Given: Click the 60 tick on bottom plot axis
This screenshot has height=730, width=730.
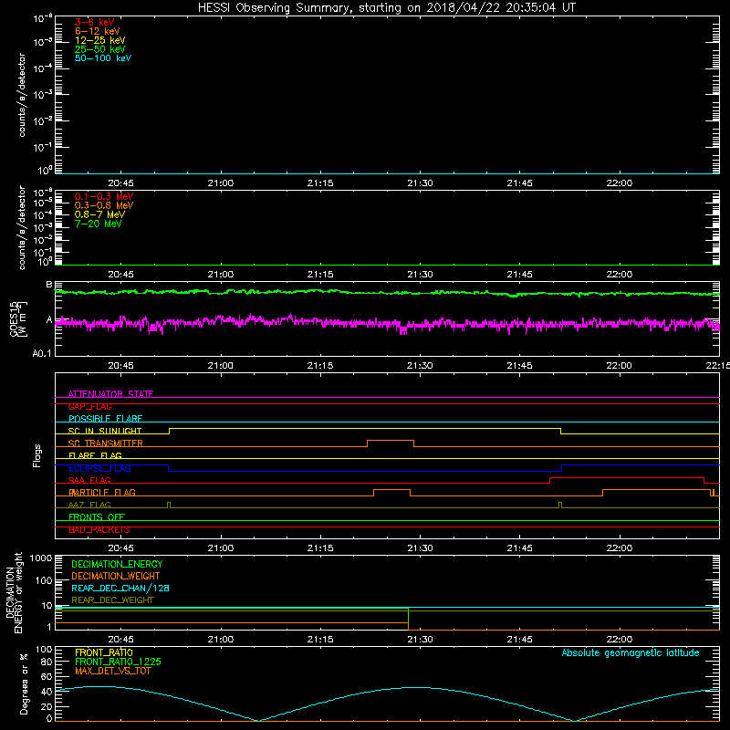Looking at the screenshot, I should pyautogui.click(x=47, y=676).
